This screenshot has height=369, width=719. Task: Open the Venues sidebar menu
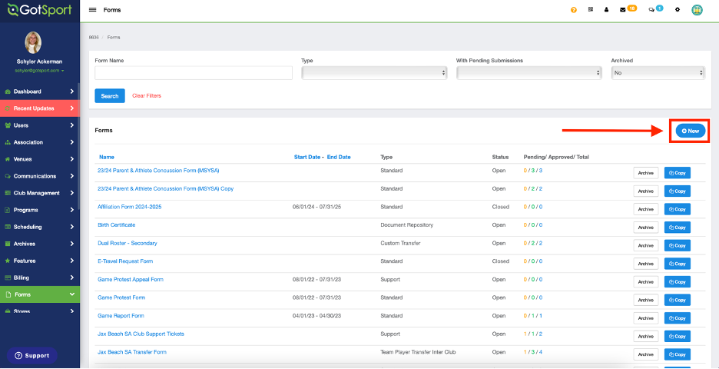pos(40,159)
